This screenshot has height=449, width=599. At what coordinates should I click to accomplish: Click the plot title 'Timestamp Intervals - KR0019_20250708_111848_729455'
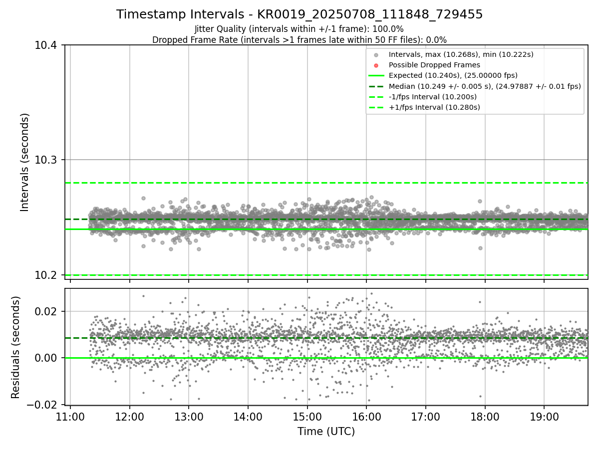click(299, 14)
